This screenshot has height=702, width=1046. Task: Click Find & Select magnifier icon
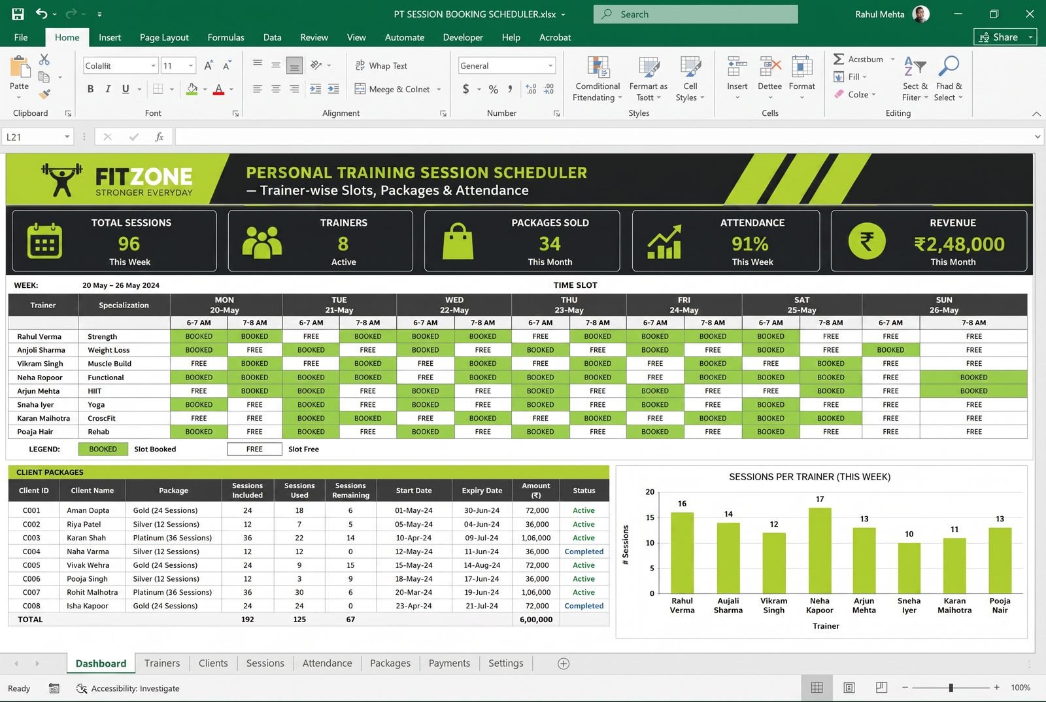(949, 66)
